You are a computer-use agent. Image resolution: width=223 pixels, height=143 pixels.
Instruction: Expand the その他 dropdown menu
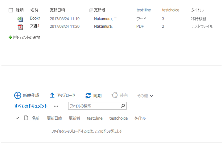tap(145, 96)
